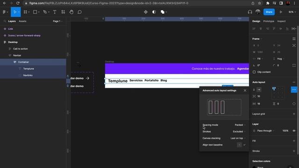Select the Frame tool
The width and height of the screenshot is (299, 168).
pos(25,12)
